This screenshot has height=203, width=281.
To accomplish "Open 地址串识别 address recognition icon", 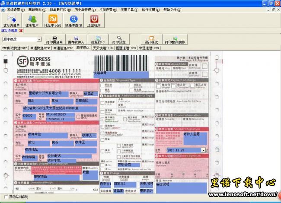I will click(52, 20).
